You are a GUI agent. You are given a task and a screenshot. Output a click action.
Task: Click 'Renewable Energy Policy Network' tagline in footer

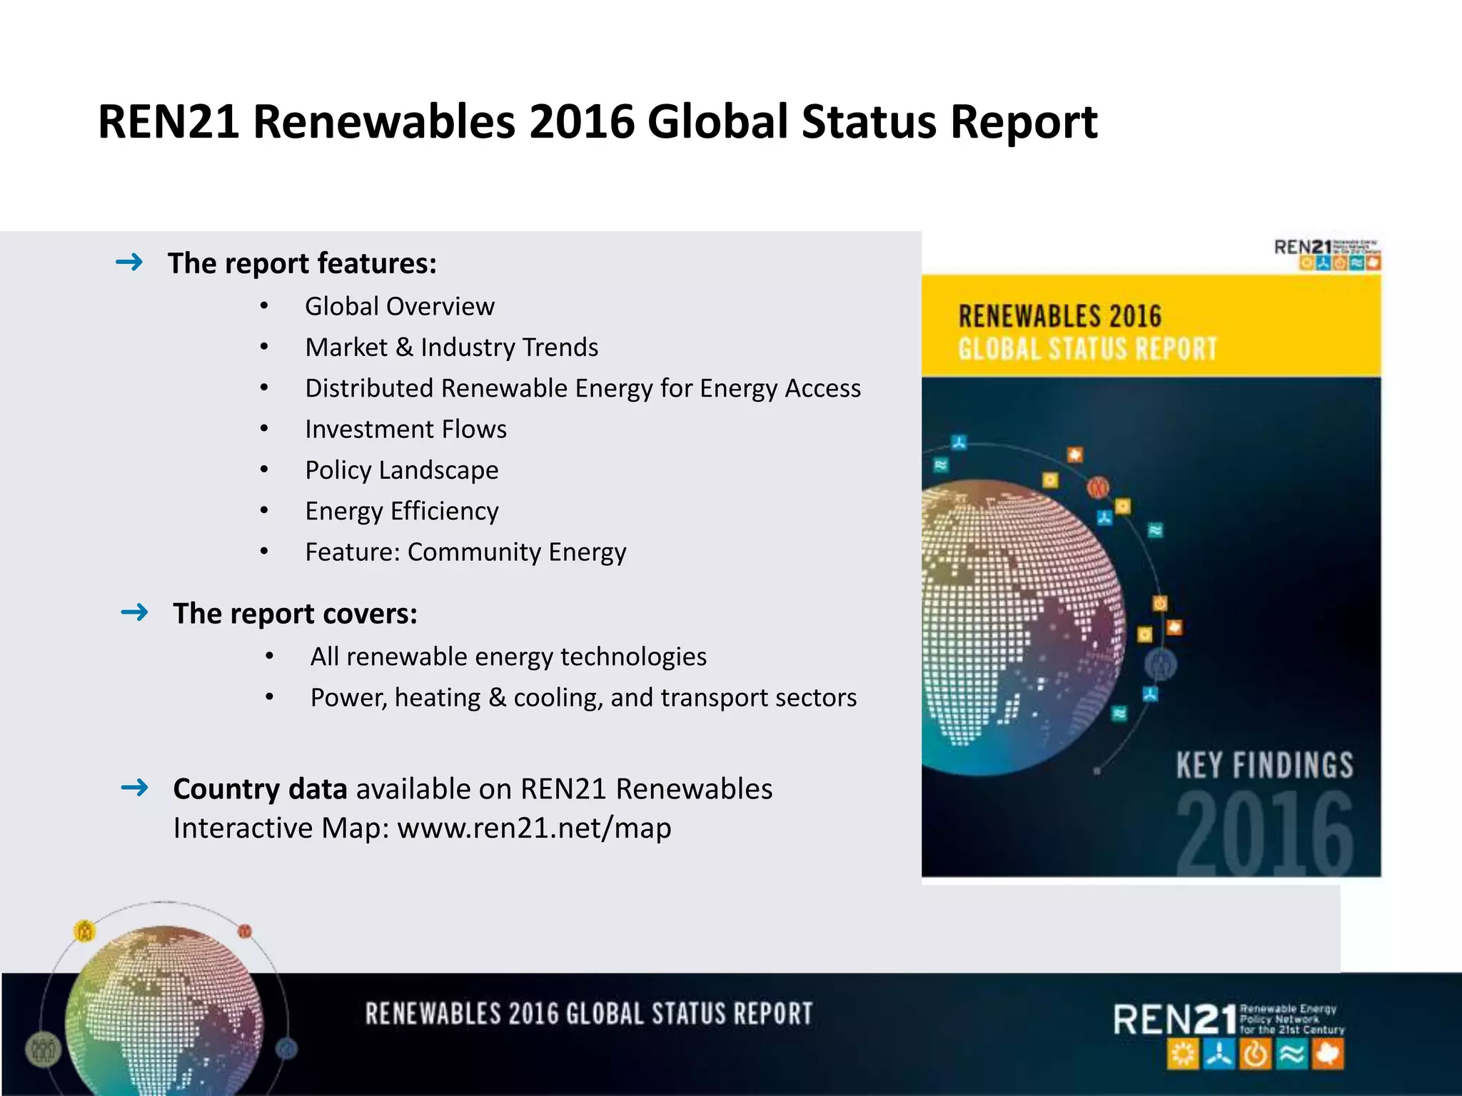pos(1291,1019)
